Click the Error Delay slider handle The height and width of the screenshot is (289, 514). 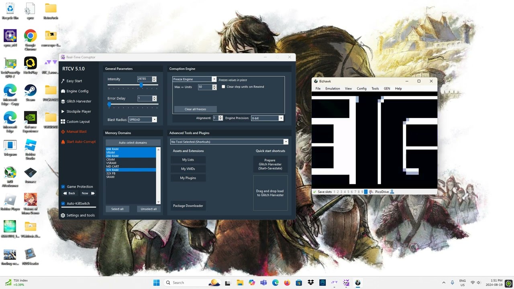pos(109,105)
